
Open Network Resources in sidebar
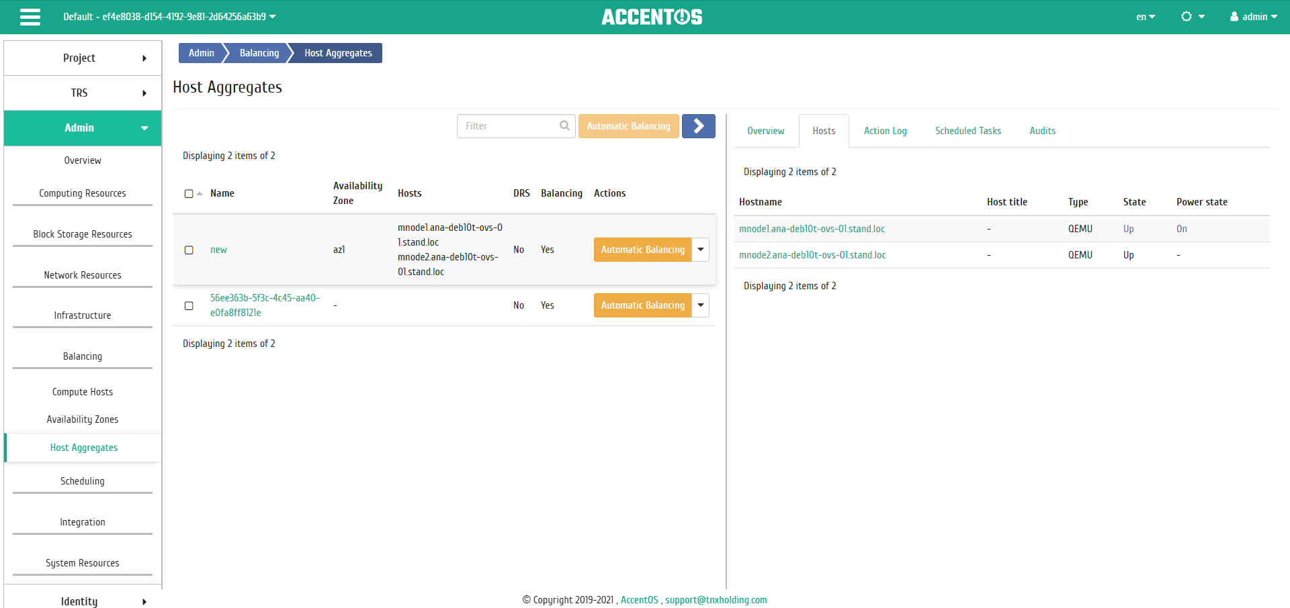[x=83, y=275]
